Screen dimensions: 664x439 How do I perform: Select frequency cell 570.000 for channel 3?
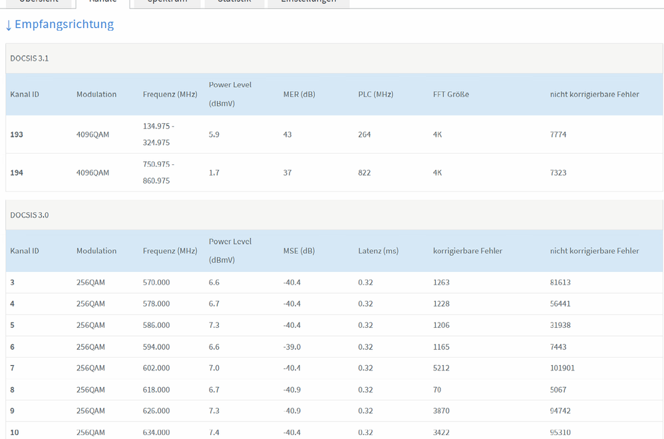pyautogui.click(x=156, y=283)
